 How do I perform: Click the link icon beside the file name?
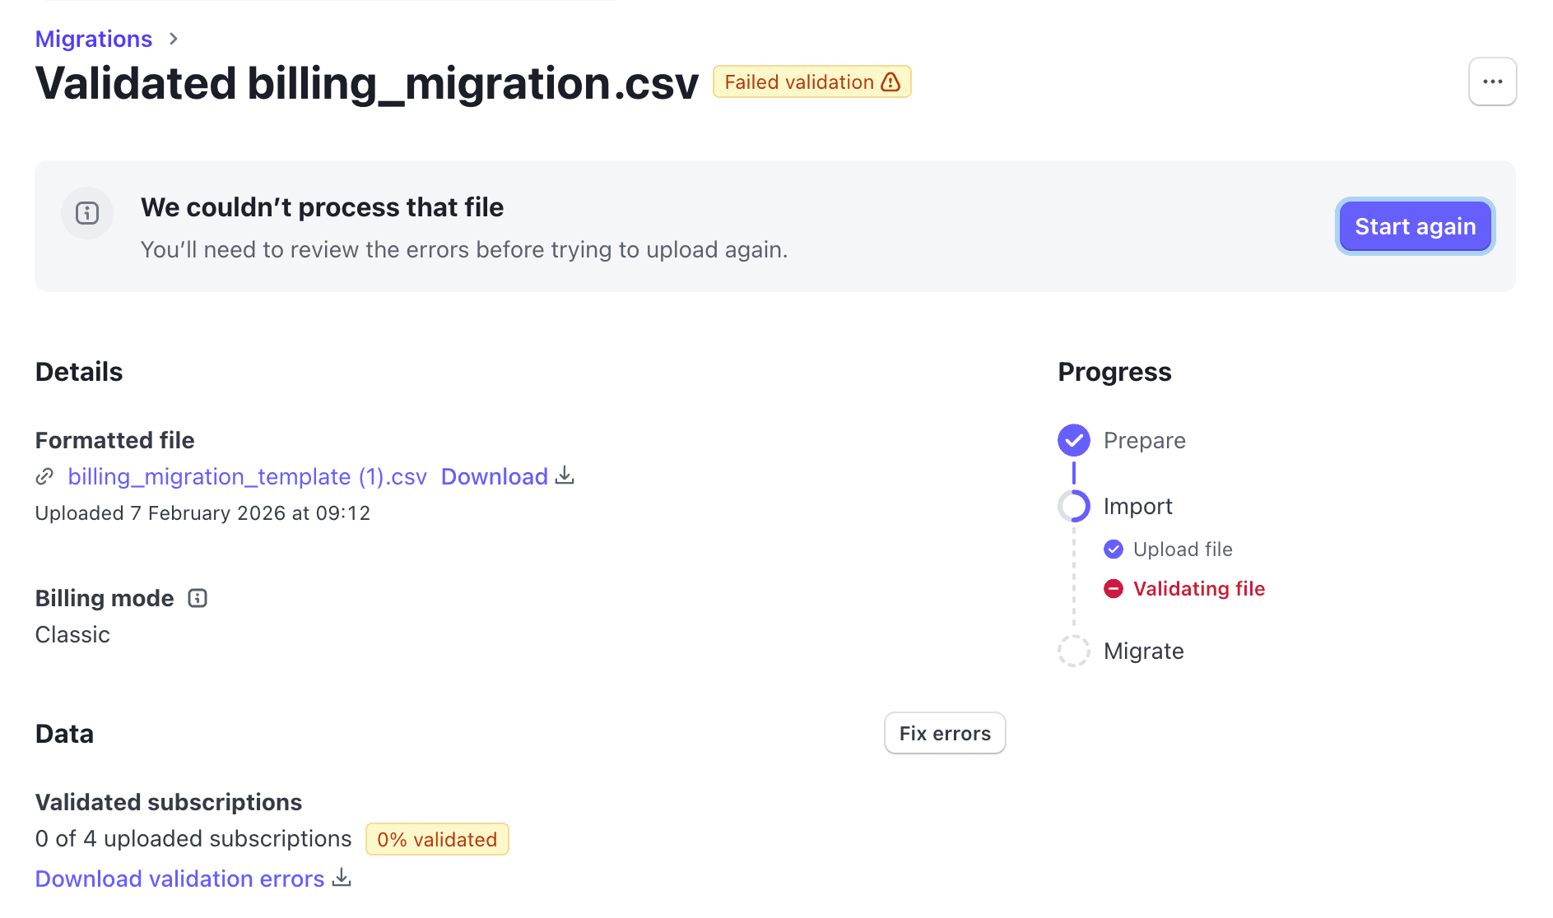point(45,476)
